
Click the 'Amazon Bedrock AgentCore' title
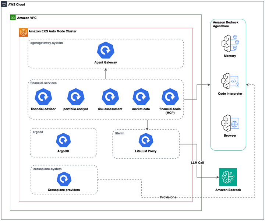(226, 24)
